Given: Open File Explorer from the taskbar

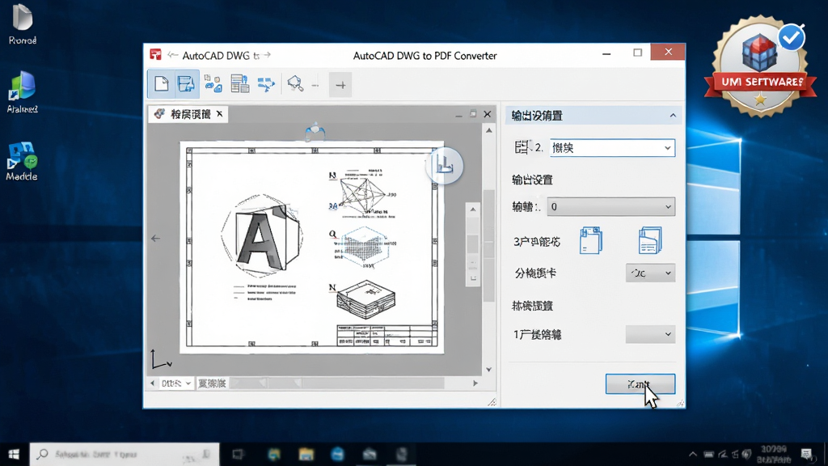Looking at the screenshot, I should point(306,454).
